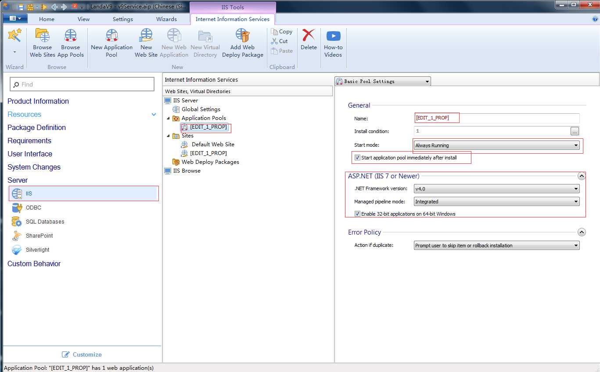Toggle Enable 32-bit applications on 64-bit Windows
The height and width of the screenshot is (372, 600).
coord(358,214)
